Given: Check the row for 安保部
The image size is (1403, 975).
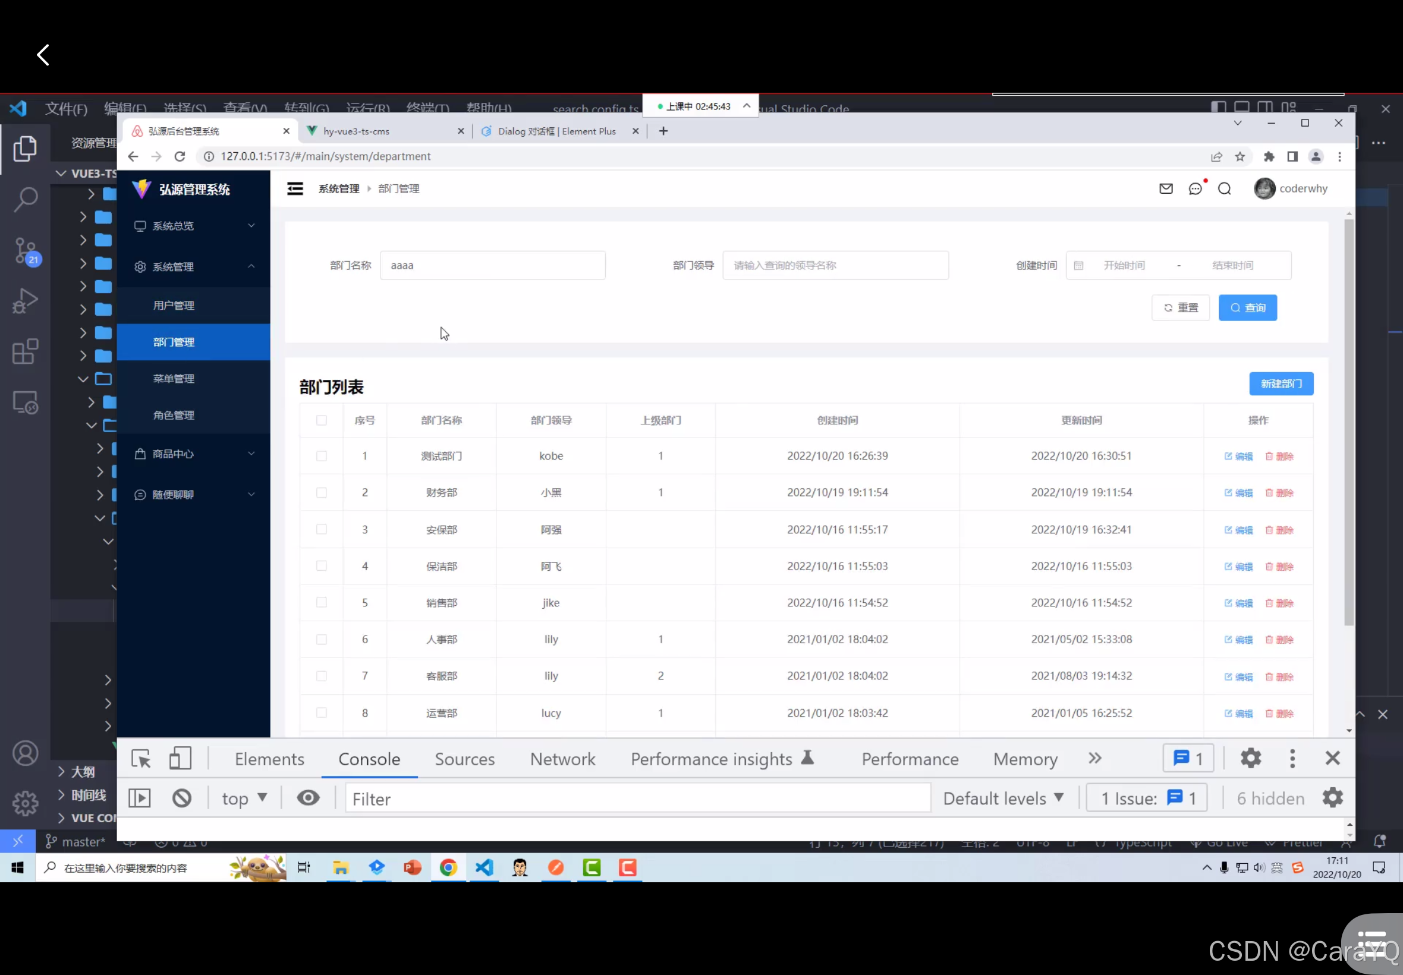Looking at the screenshot, I should click(321, 530).
